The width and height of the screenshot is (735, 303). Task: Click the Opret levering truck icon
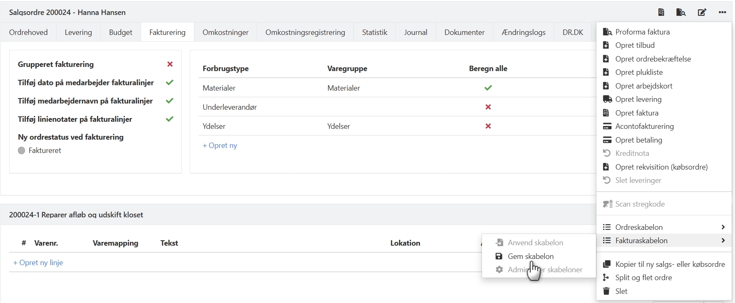607,99
